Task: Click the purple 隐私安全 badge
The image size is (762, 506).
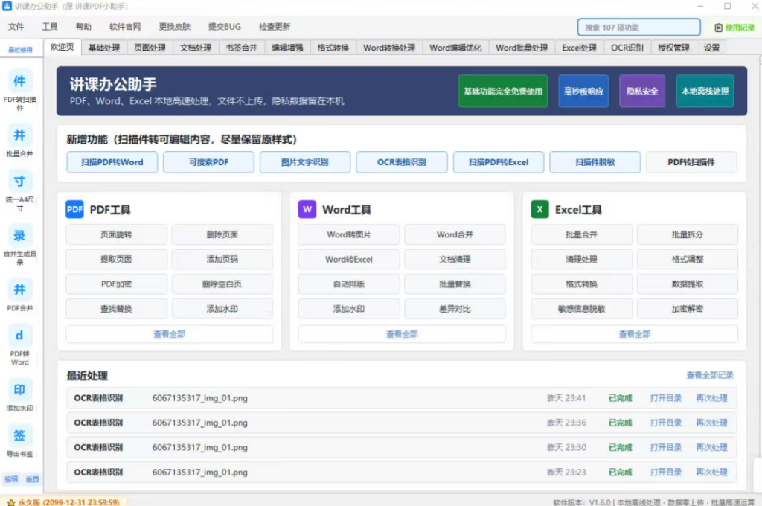Action: point(642,91)
